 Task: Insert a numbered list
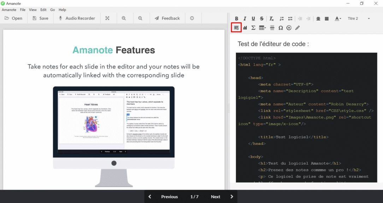[282, 19]
